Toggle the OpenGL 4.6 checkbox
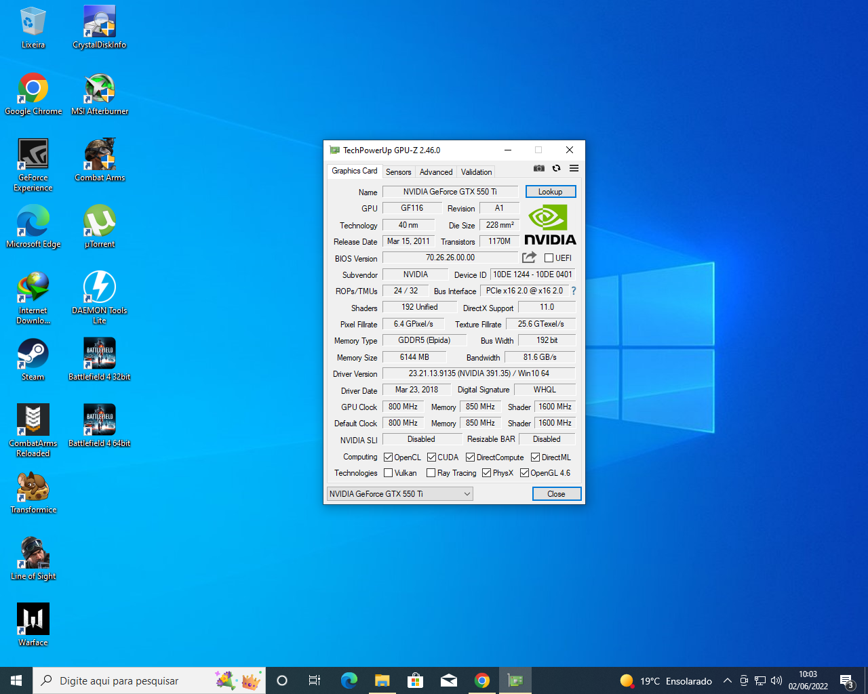Viewport: 868px width, 694px height. pyautogui.click(x=524, y=473)
